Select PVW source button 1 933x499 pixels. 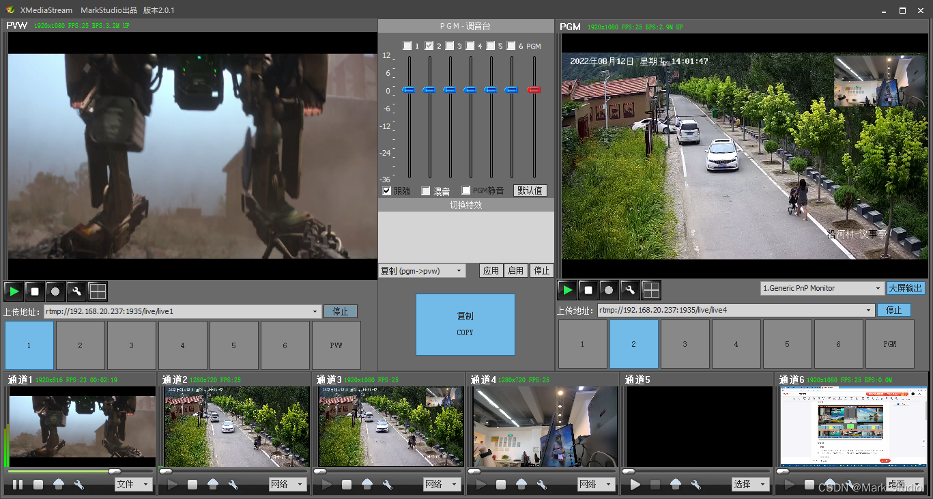pos(29,345)
